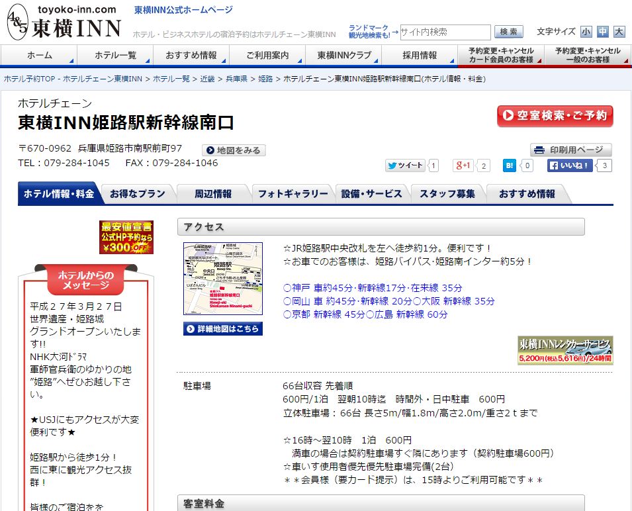Click the 客室料金 section header
Image resolution: width=632 pixels, height=511 pixels.
(x=381, y=503)
